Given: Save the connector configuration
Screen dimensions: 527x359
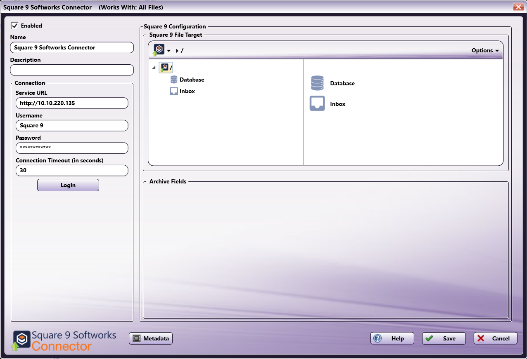Looking at the screenshot, I should 444,338.
